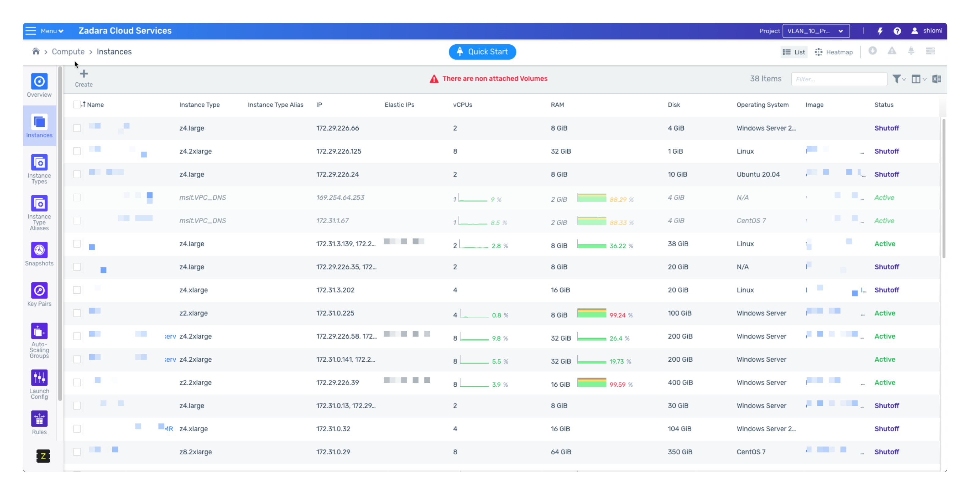Open the column chooser dropdown
The width and height of the screenshot is (971, 495).
click(918, 79)
